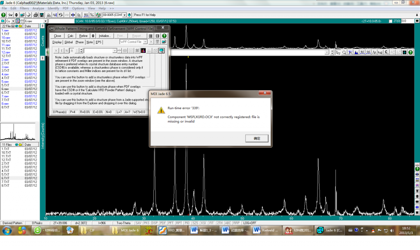
Task: Toggle the RPT indicator in status bar
Action: coord(179,223)
